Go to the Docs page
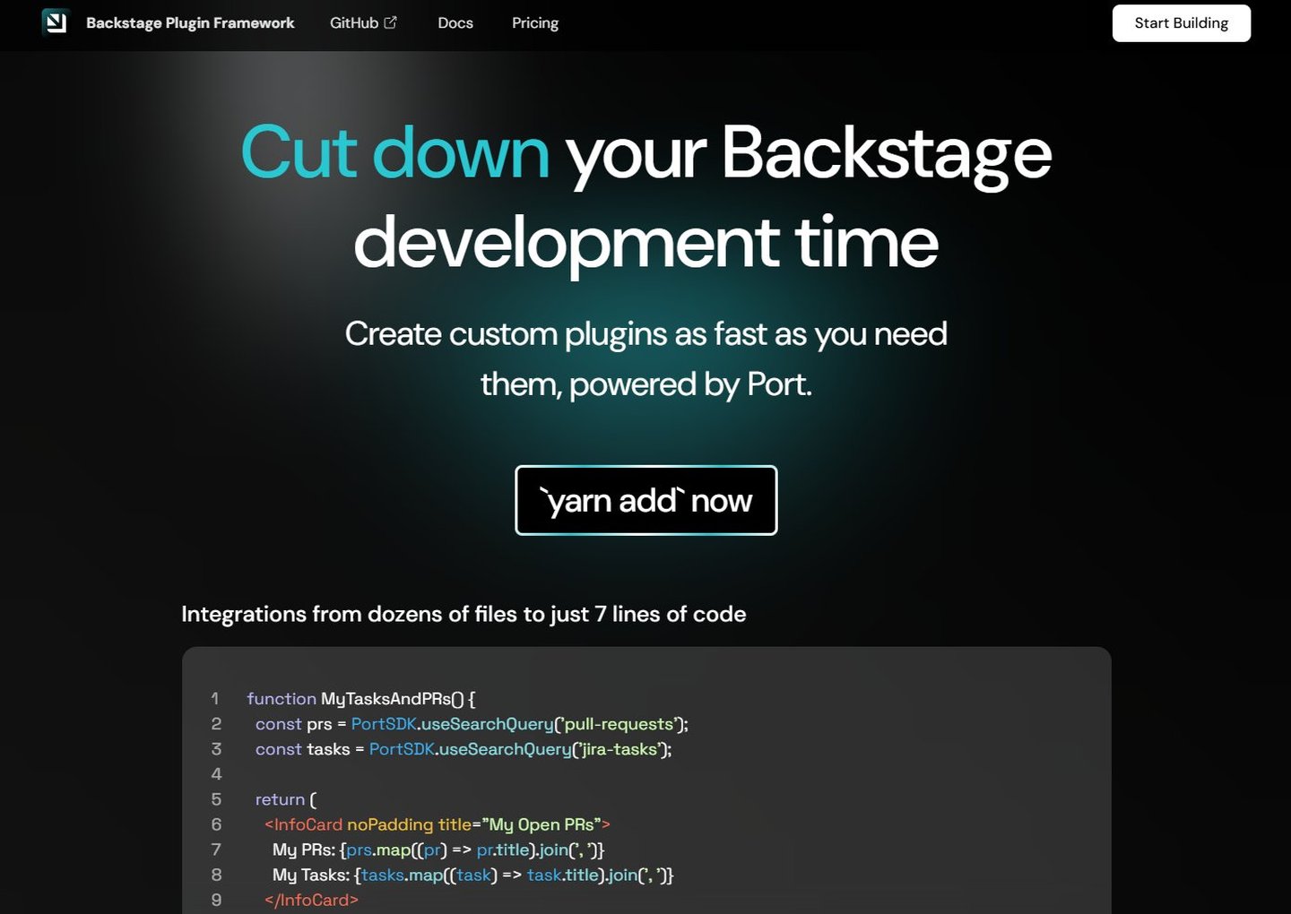The image size is (1291, 914). click(455, 22)
